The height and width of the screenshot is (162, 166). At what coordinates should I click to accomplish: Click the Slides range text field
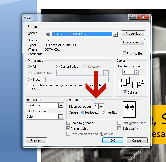click(77, 80)
